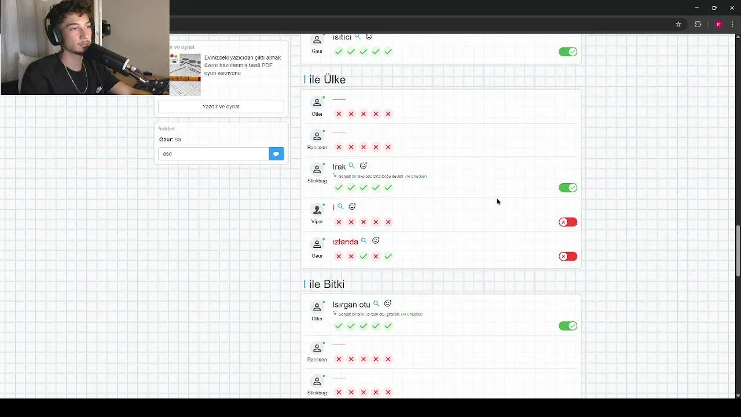Viewport: 741px width, 417px height.
Task: Open the browser extensions puzzle icon
Action: (x=698, y=24)
